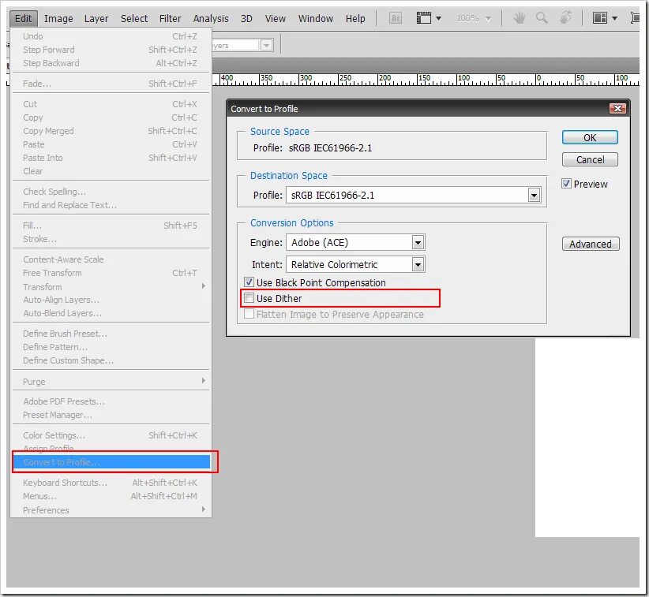This screenshot has height=597, width=649.
Task: Click Cancel in Convert to Profile
Action: coord(590,159)
